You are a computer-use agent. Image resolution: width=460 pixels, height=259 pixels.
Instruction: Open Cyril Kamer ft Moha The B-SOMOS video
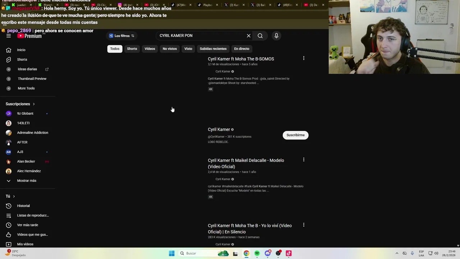241,59
